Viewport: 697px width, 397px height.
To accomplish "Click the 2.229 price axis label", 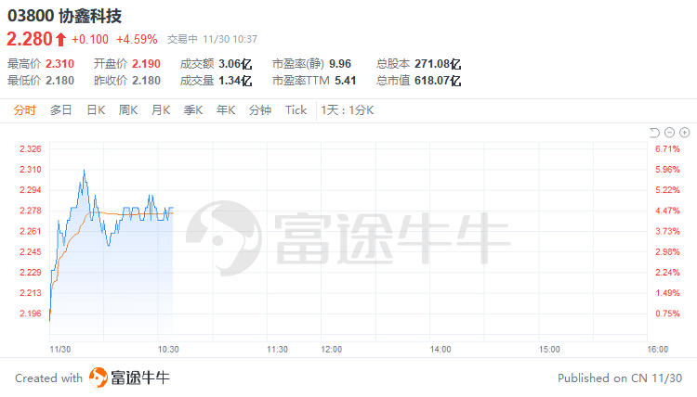I will [x=31, y=273].
